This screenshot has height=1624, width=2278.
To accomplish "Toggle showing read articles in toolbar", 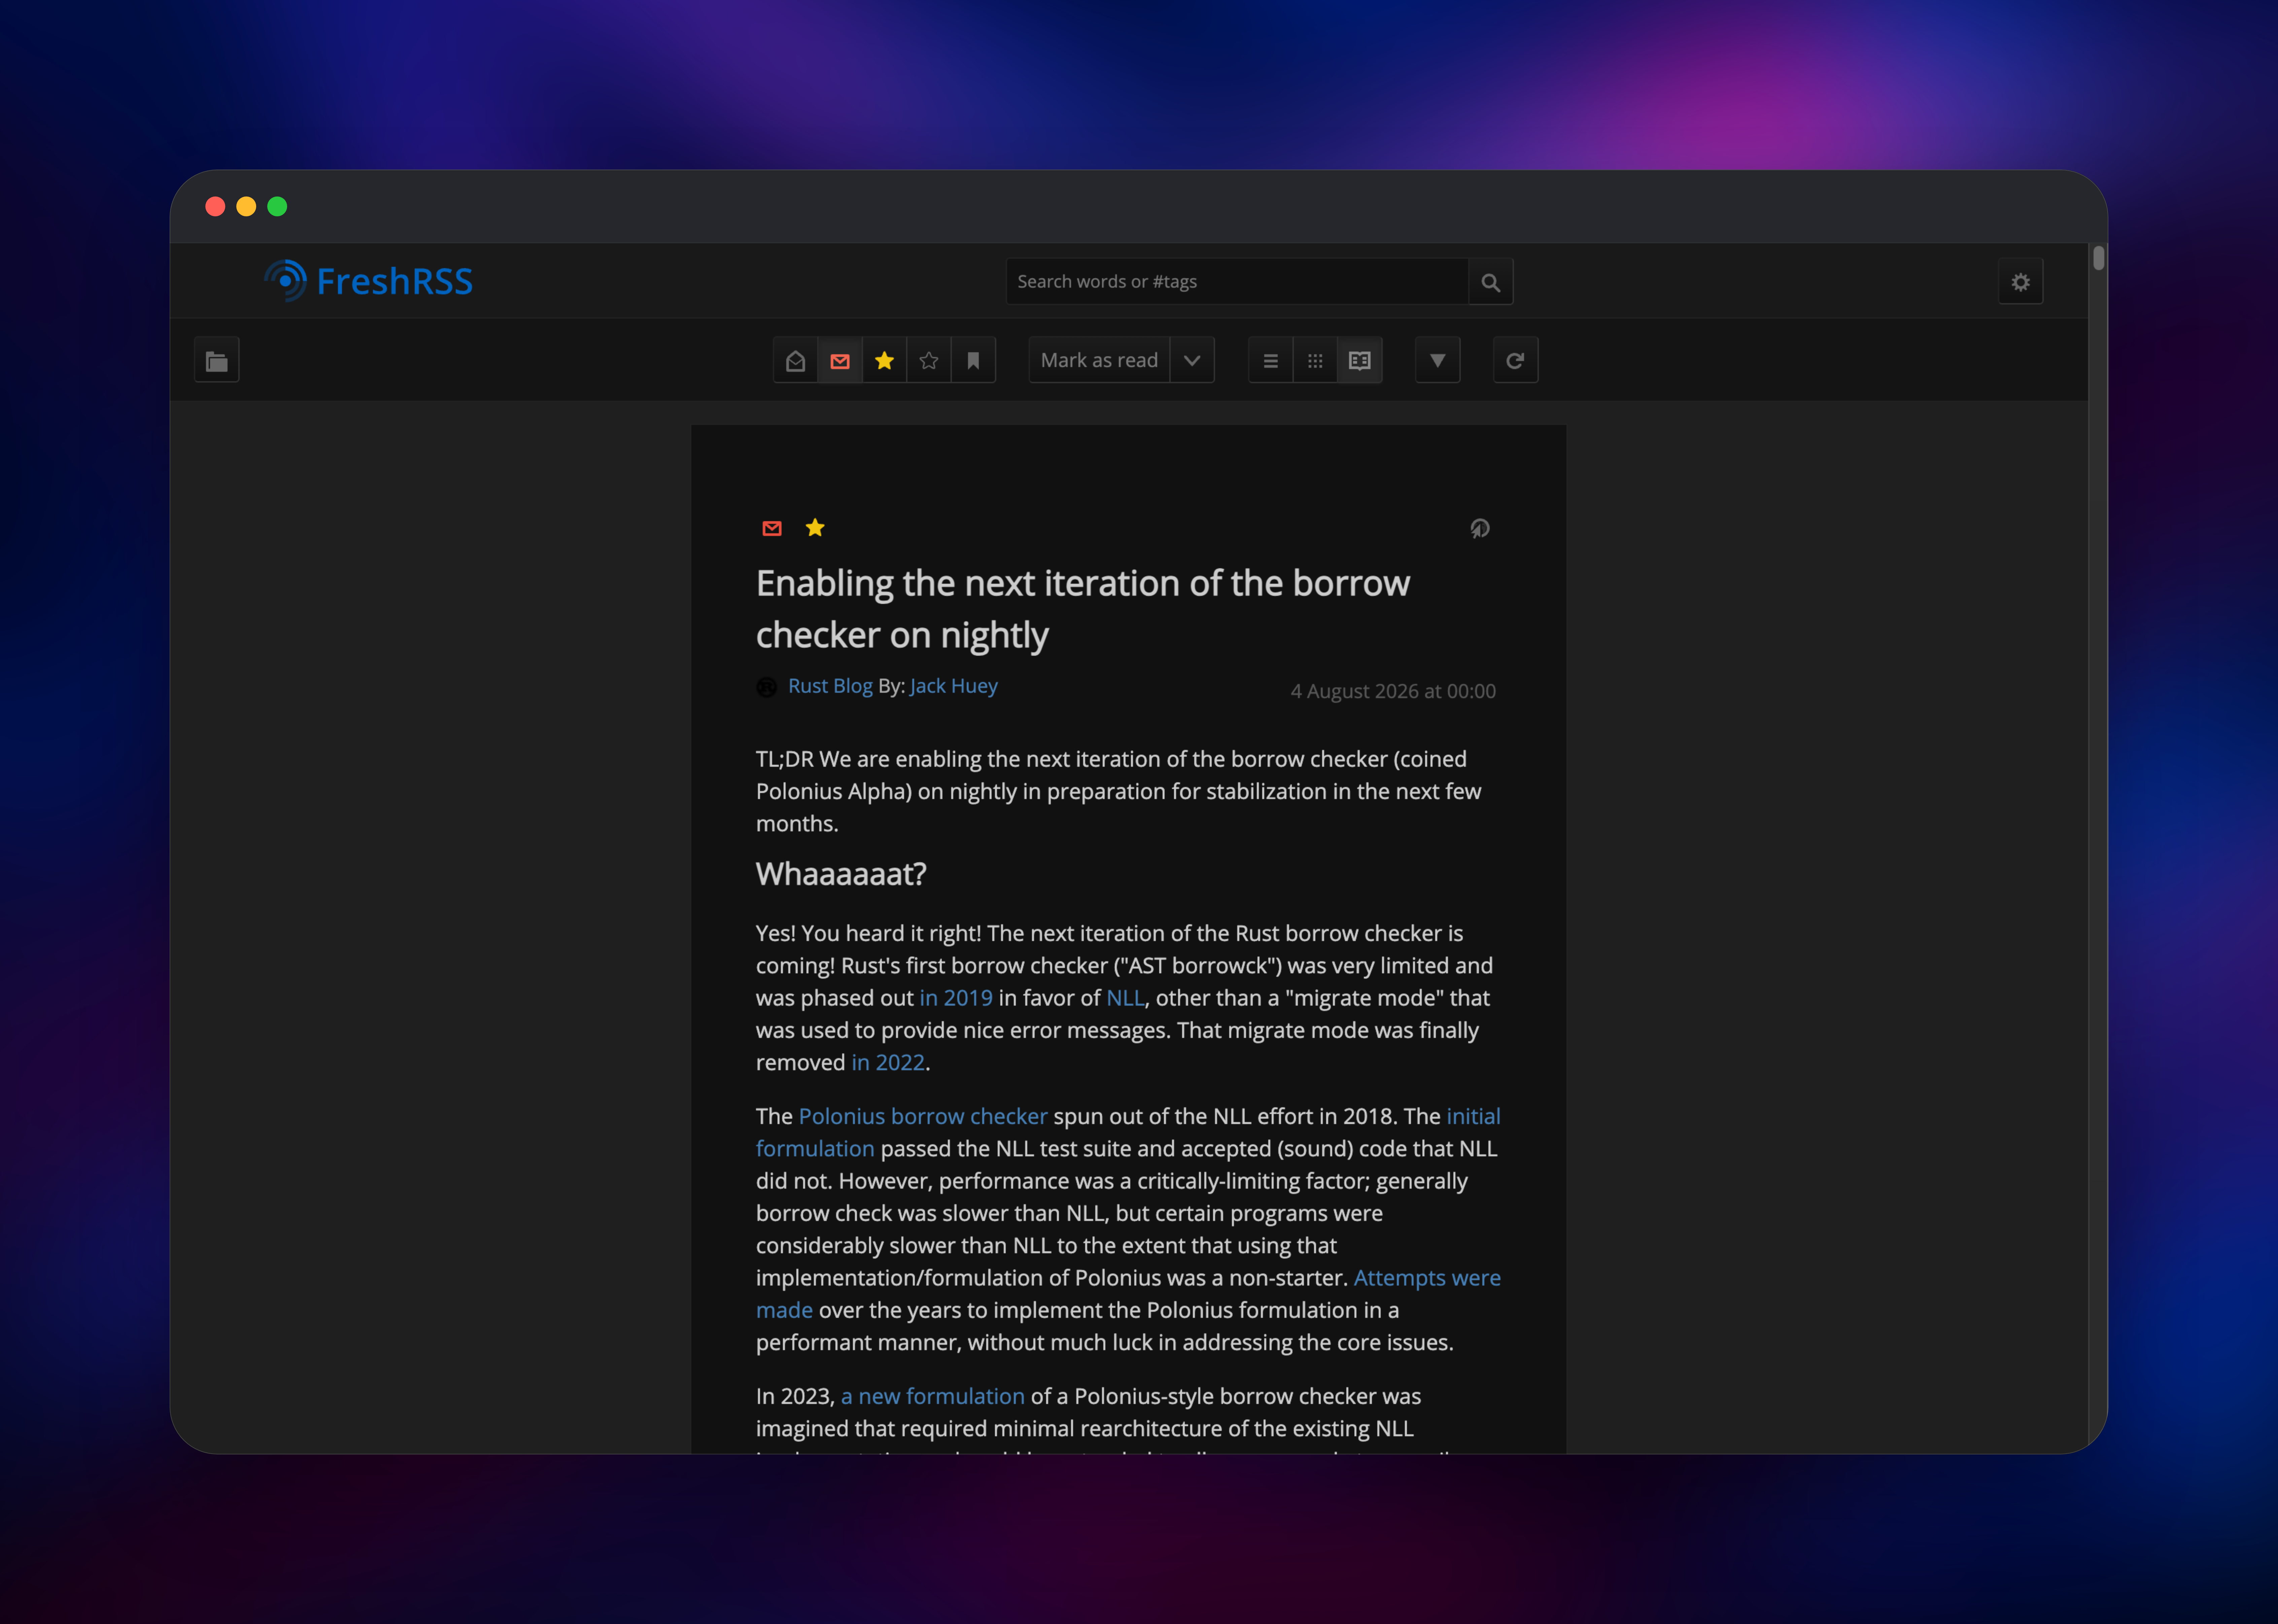I will [x=795, y=360].
